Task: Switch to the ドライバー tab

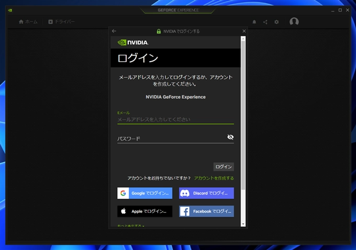Action: point(61,22)
